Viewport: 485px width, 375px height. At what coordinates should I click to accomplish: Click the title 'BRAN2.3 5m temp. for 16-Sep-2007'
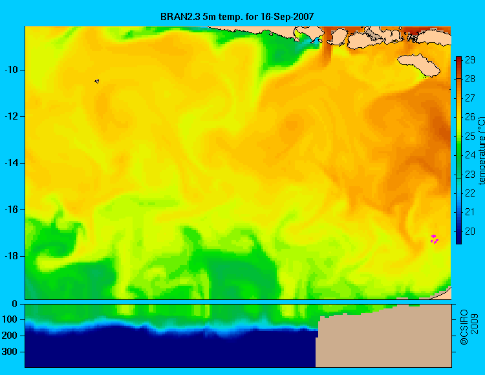point(237,17)
